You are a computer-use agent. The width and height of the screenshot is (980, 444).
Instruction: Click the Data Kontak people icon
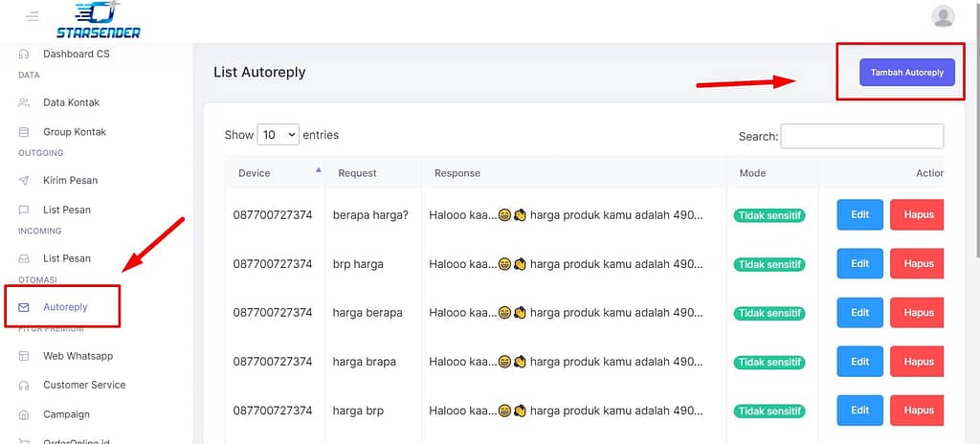(x=24, y=102)
